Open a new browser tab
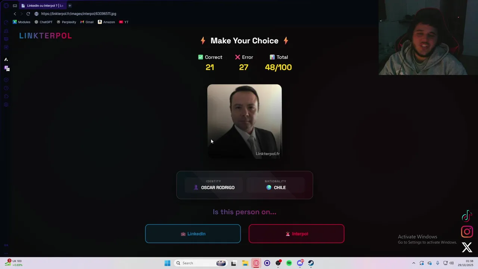The width and height of the screenshot is (478, 269). pos(70,6)
